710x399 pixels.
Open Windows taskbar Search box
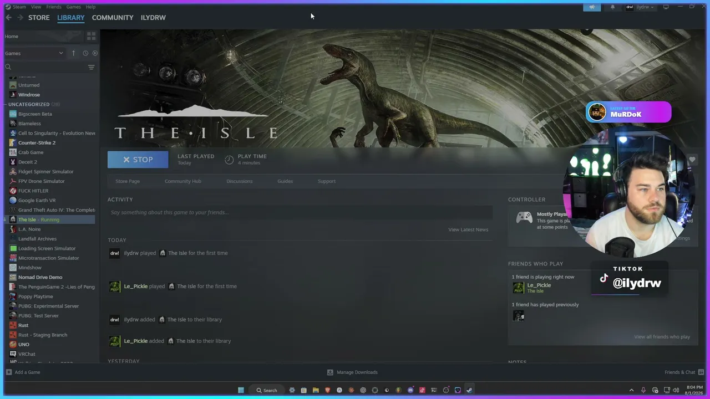(266, 390)
